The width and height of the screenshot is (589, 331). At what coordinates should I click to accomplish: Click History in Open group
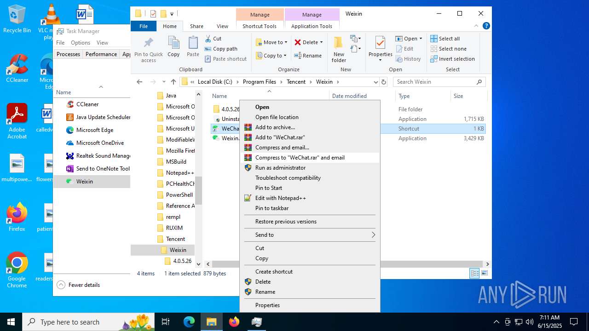pyautogui.click(x=408, y=59)
